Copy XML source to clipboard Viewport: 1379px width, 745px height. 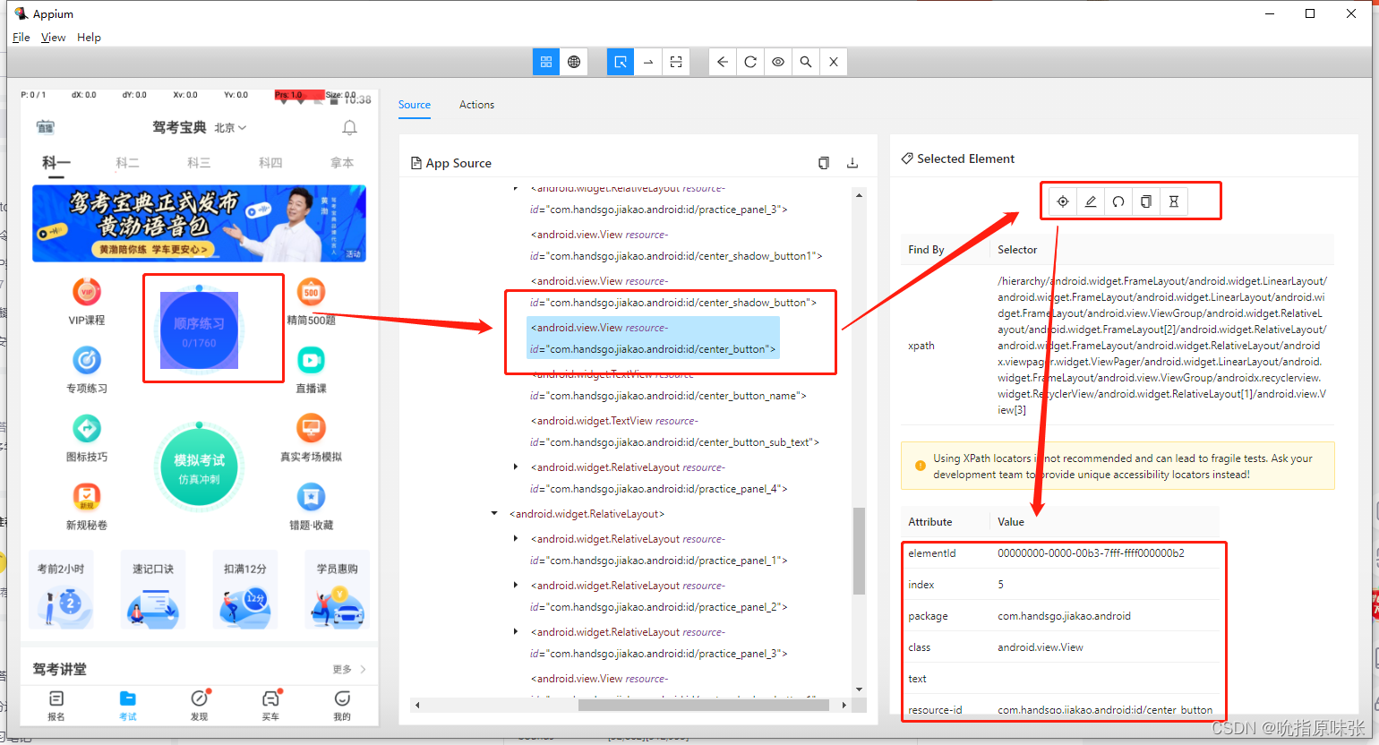pyautogui.click(x=824, y=163)
